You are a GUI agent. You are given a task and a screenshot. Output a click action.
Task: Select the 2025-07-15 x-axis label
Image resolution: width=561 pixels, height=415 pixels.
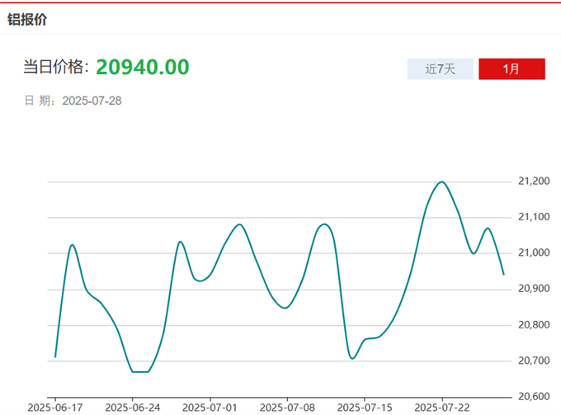click(x=364, y=408)
